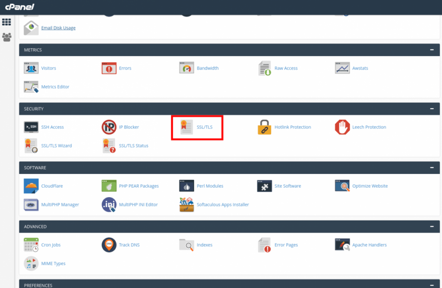
Task: Click the Bandwidth gauge icon
Action: coord(186,68)
